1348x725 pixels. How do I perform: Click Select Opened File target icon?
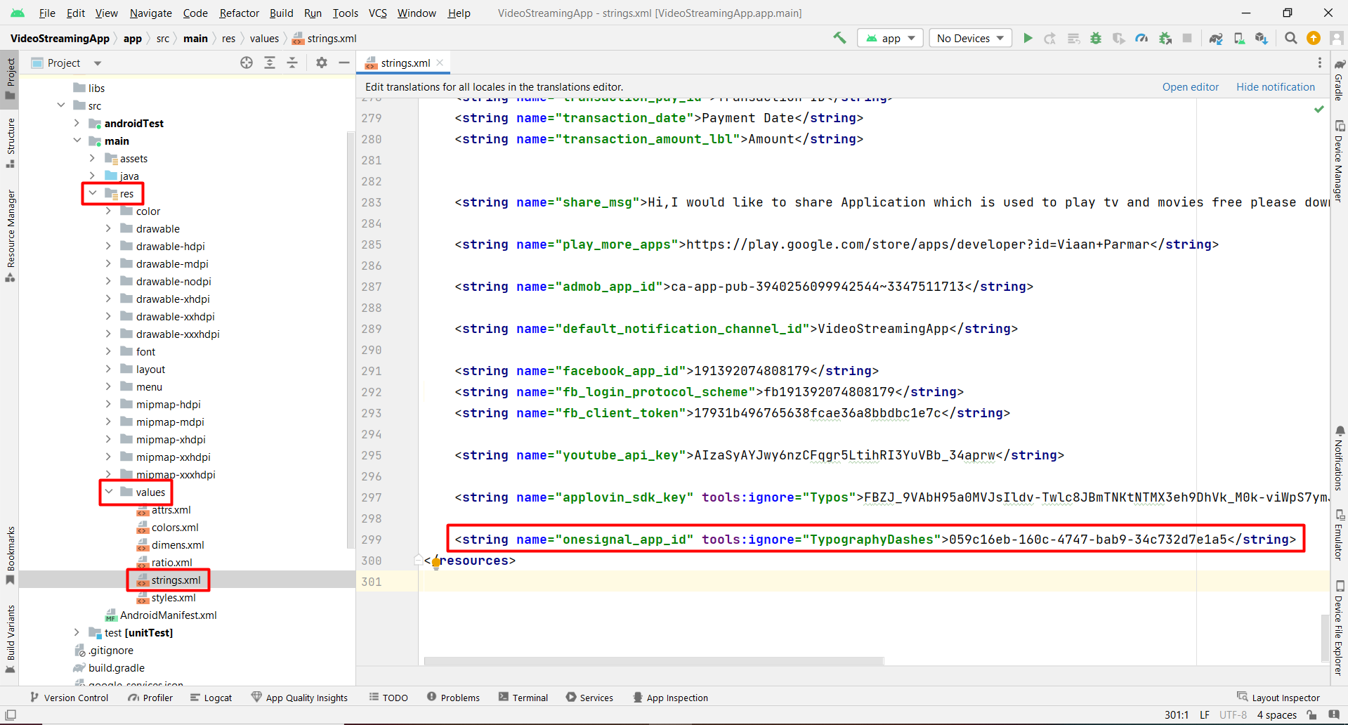tap(247, 63)
